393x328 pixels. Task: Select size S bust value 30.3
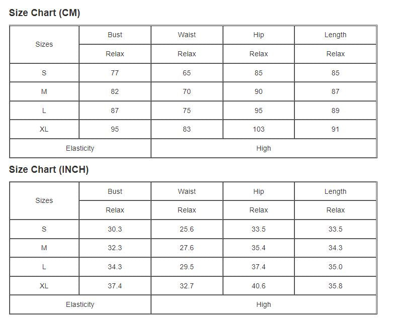115,229
